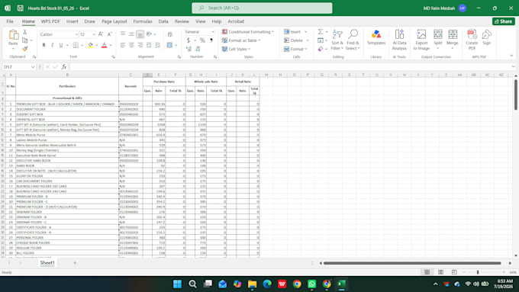Toggle Bottom Align for cells
Image resolution: width=519 pixels, height=292 pixels.
140,34
